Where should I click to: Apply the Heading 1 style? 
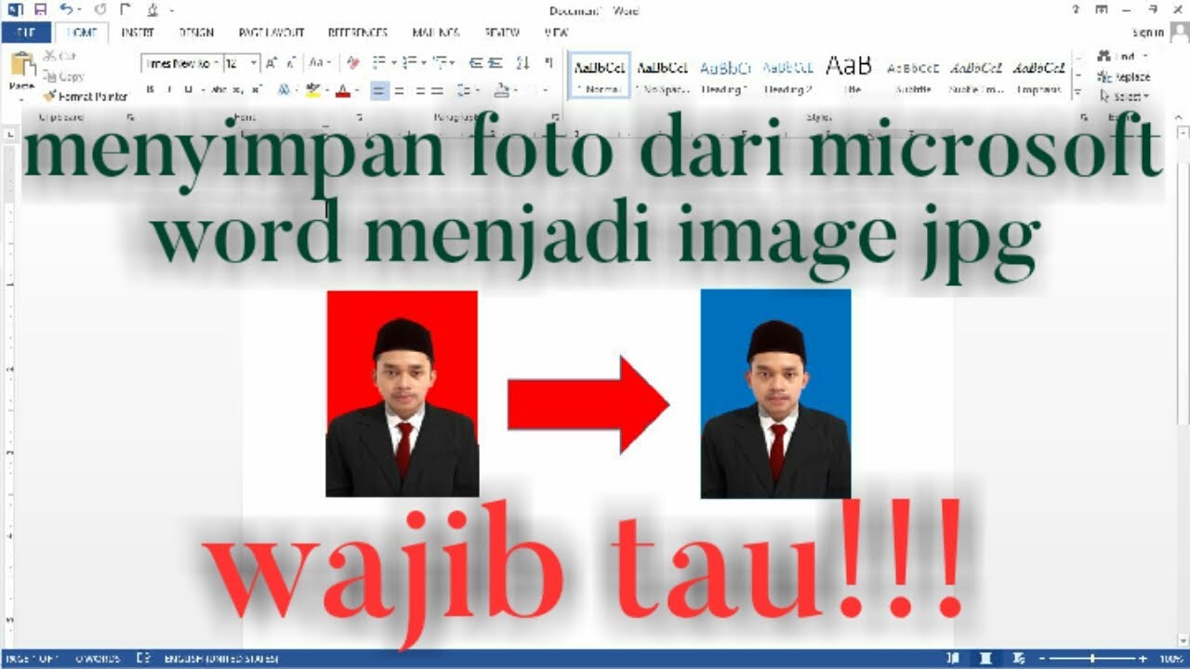725,76
